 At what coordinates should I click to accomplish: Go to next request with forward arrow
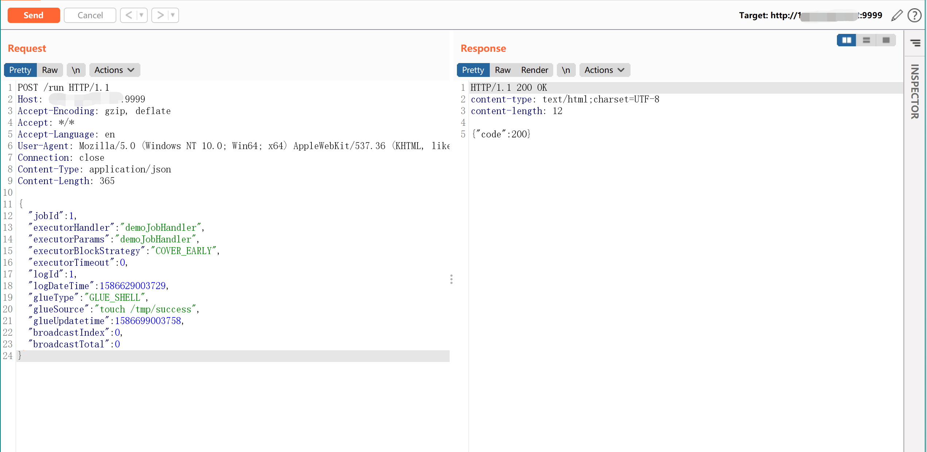tap(160, 15)
